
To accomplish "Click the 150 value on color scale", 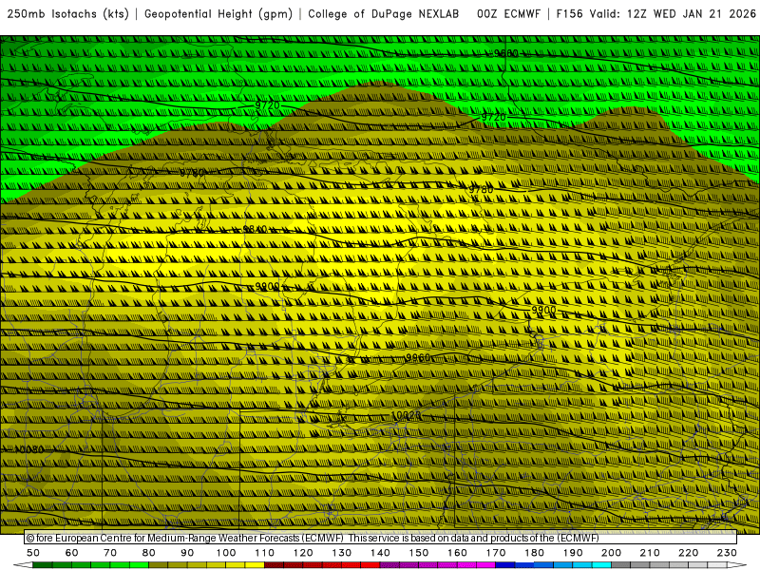I will (418, 553).
